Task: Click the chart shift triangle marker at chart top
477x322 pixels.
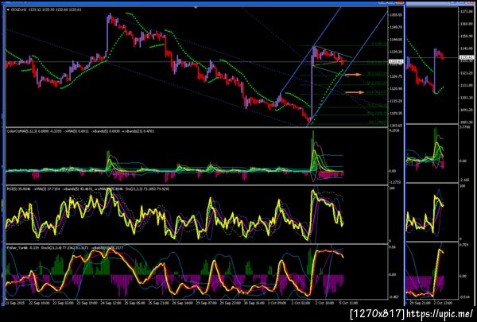Action: click(196, 7)
